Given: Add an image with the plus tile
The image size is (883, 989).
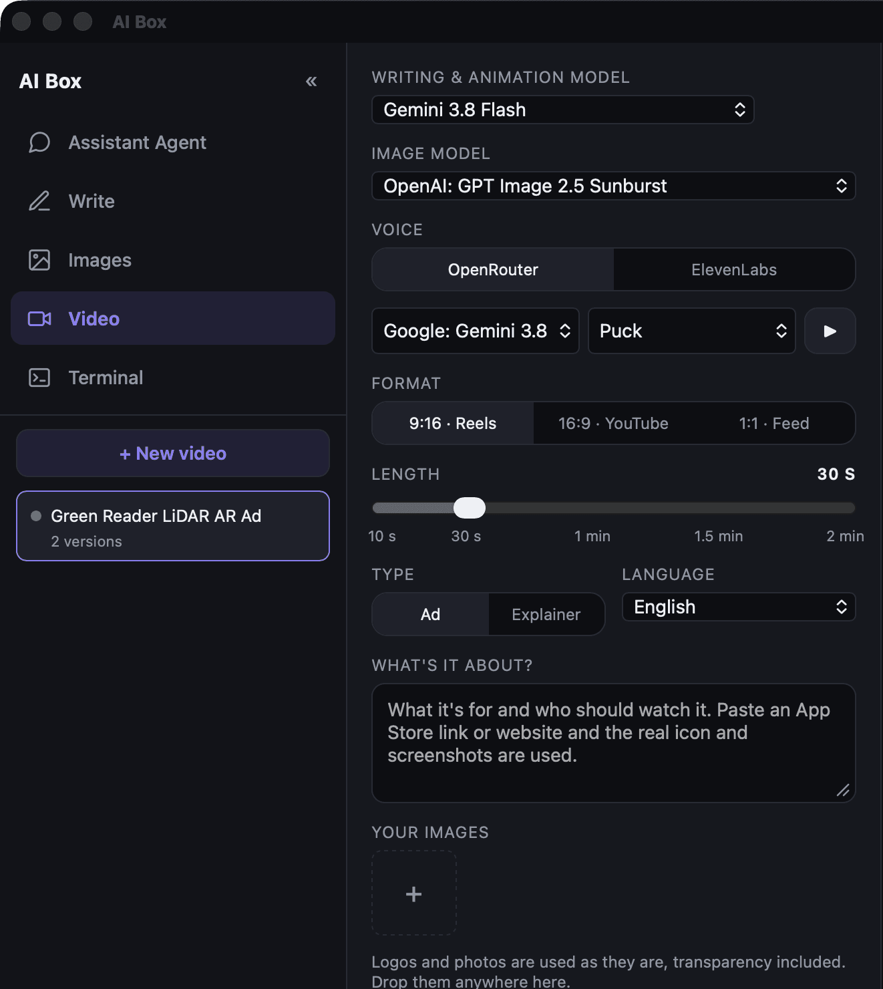Looking at the screenshot, I should 414,893.
